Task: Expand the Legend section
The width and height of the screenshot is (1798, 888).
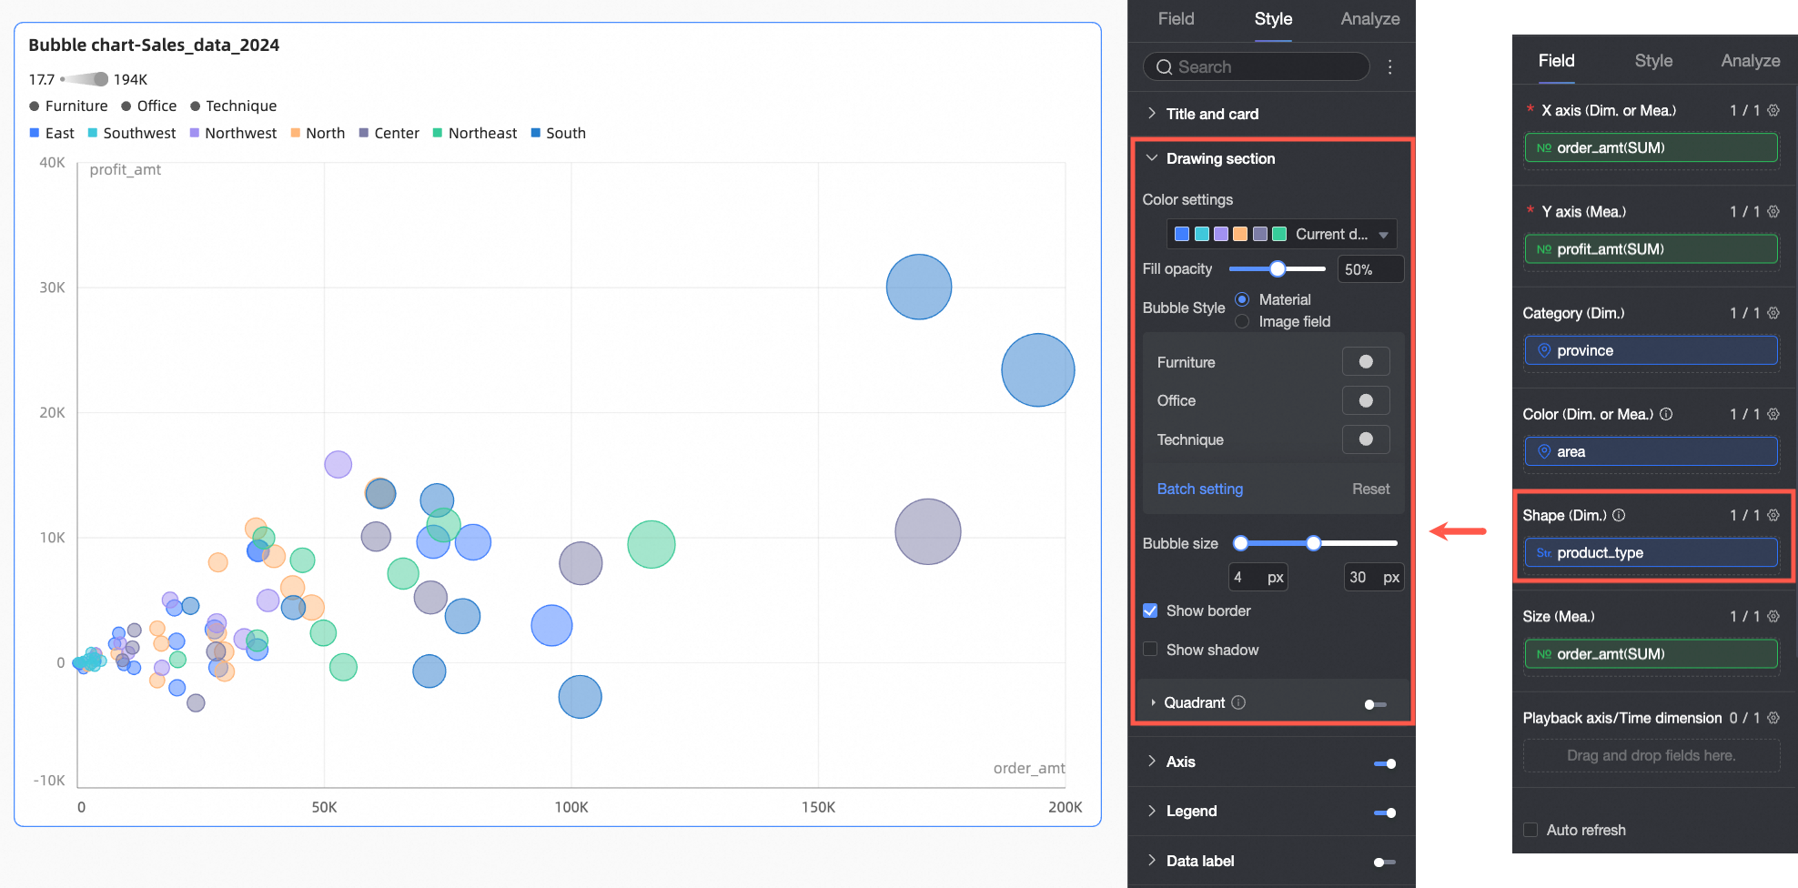Action: click(1152, 811)
